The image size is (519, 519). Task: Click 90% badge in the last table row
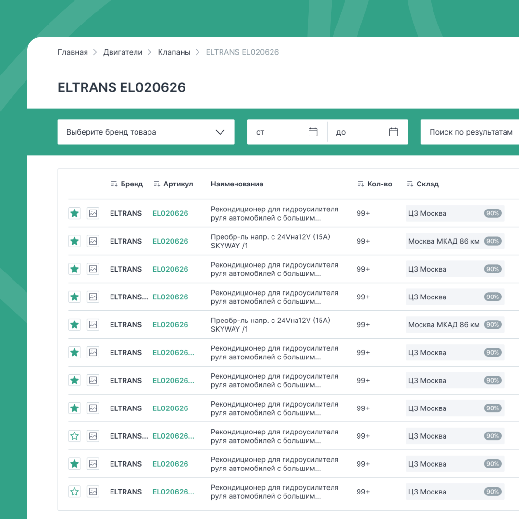click(x=493, y=492)
